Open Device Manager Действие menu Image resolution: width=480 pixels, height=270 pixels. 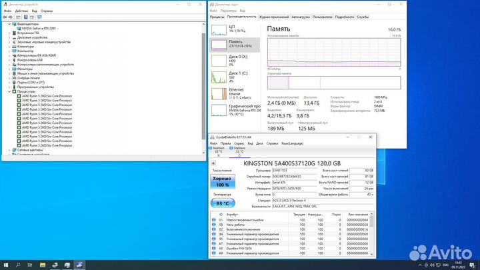point(21,11)
